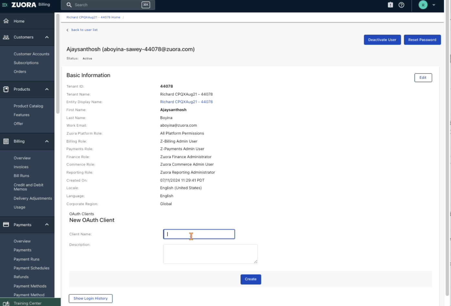451x306 pixels.
Task: Focus the Search field
Action: [108, 5]
